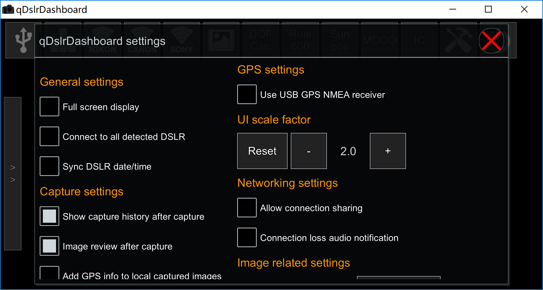Enable Use USB GPS NMEA receiver
This screenshot has height=290, width=543.
click(247, 94)
